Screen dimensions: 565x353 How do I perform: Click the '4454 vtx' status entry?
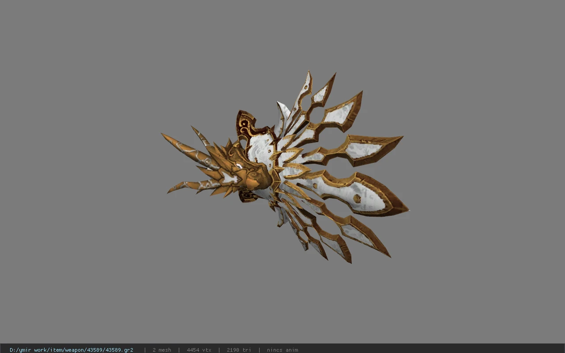199,350
